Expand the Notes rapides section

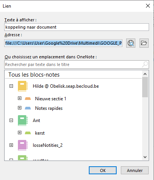19,108
